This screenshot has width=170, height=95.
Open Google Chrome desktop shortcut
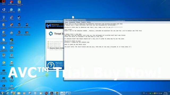pos(11,49)
